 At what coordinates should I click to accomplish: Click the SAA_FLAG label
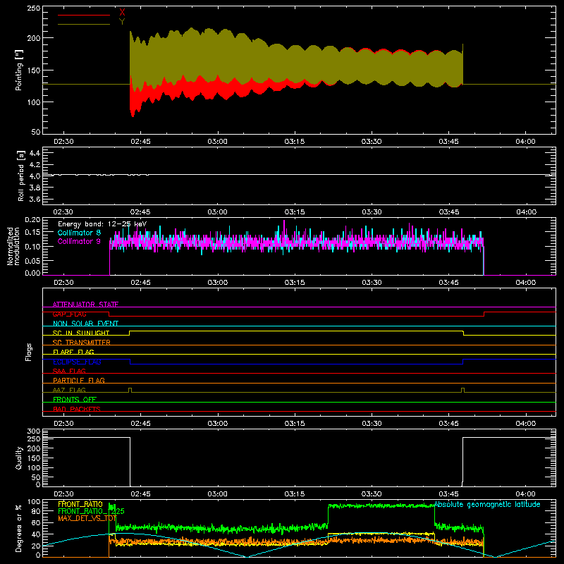tap(69, 371)
